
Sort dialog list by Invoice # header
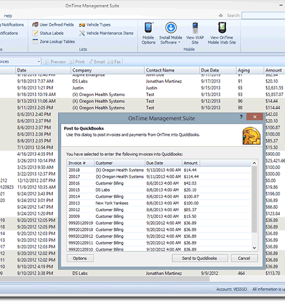[x=80, y=163]
